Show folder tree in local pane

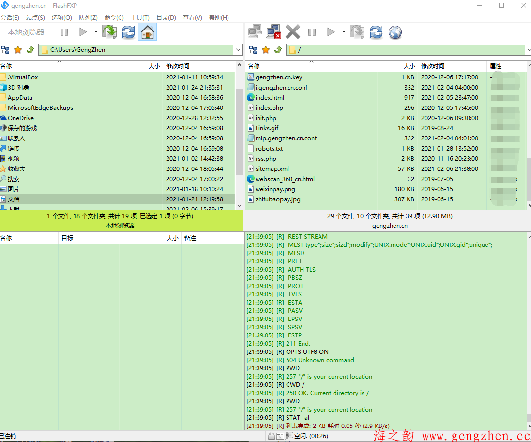pyautogui.click(x=6, y=50)
